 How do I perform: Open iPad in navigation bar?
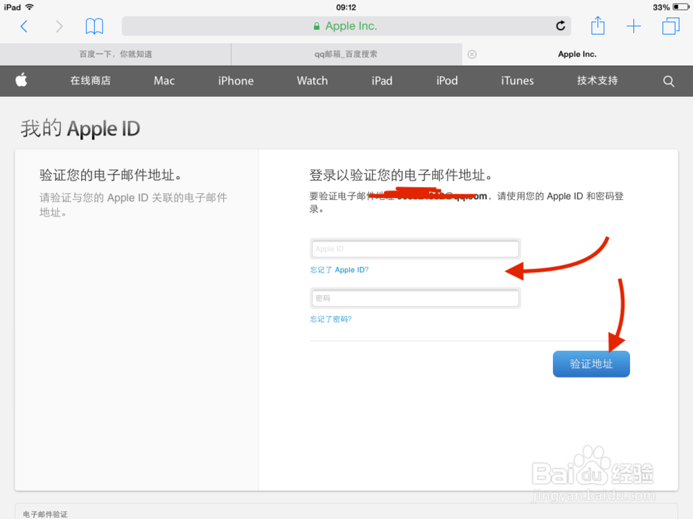point(382,81)
